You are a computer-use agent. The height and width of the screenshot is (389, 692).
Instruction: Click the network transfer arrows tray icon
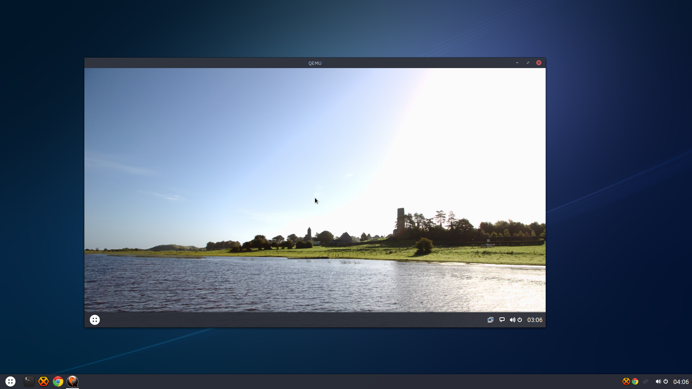(646, 381)
